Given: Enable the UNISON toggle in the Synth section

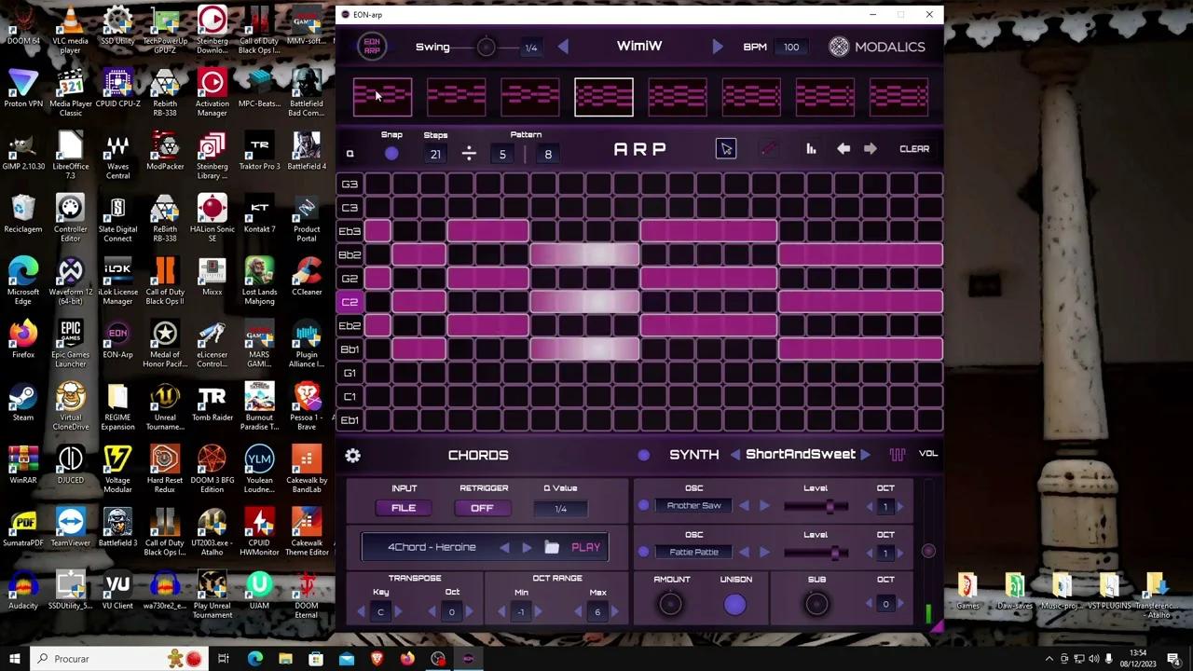Looking at the screenshot, I should point(735,604).
